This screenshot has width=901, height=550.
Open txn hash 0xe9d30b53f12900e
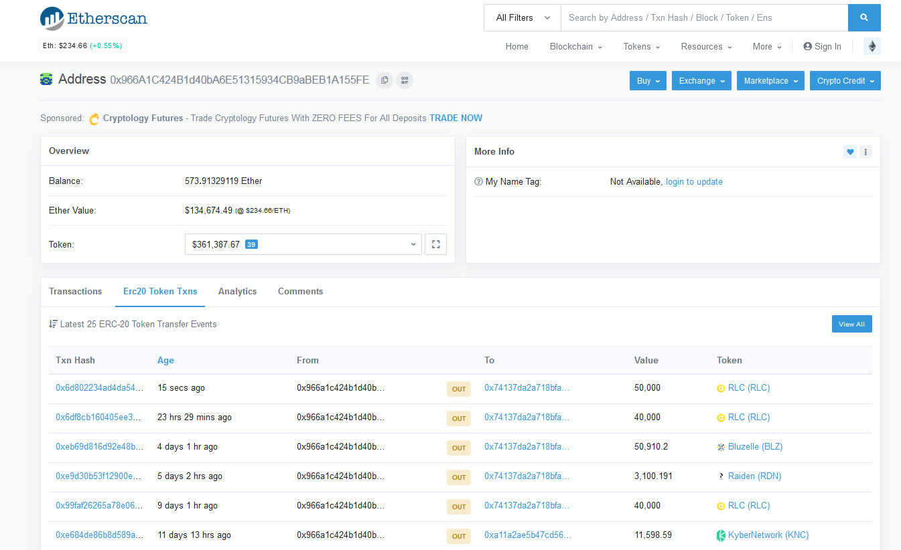pyautogui.click(x=98, y=476)
